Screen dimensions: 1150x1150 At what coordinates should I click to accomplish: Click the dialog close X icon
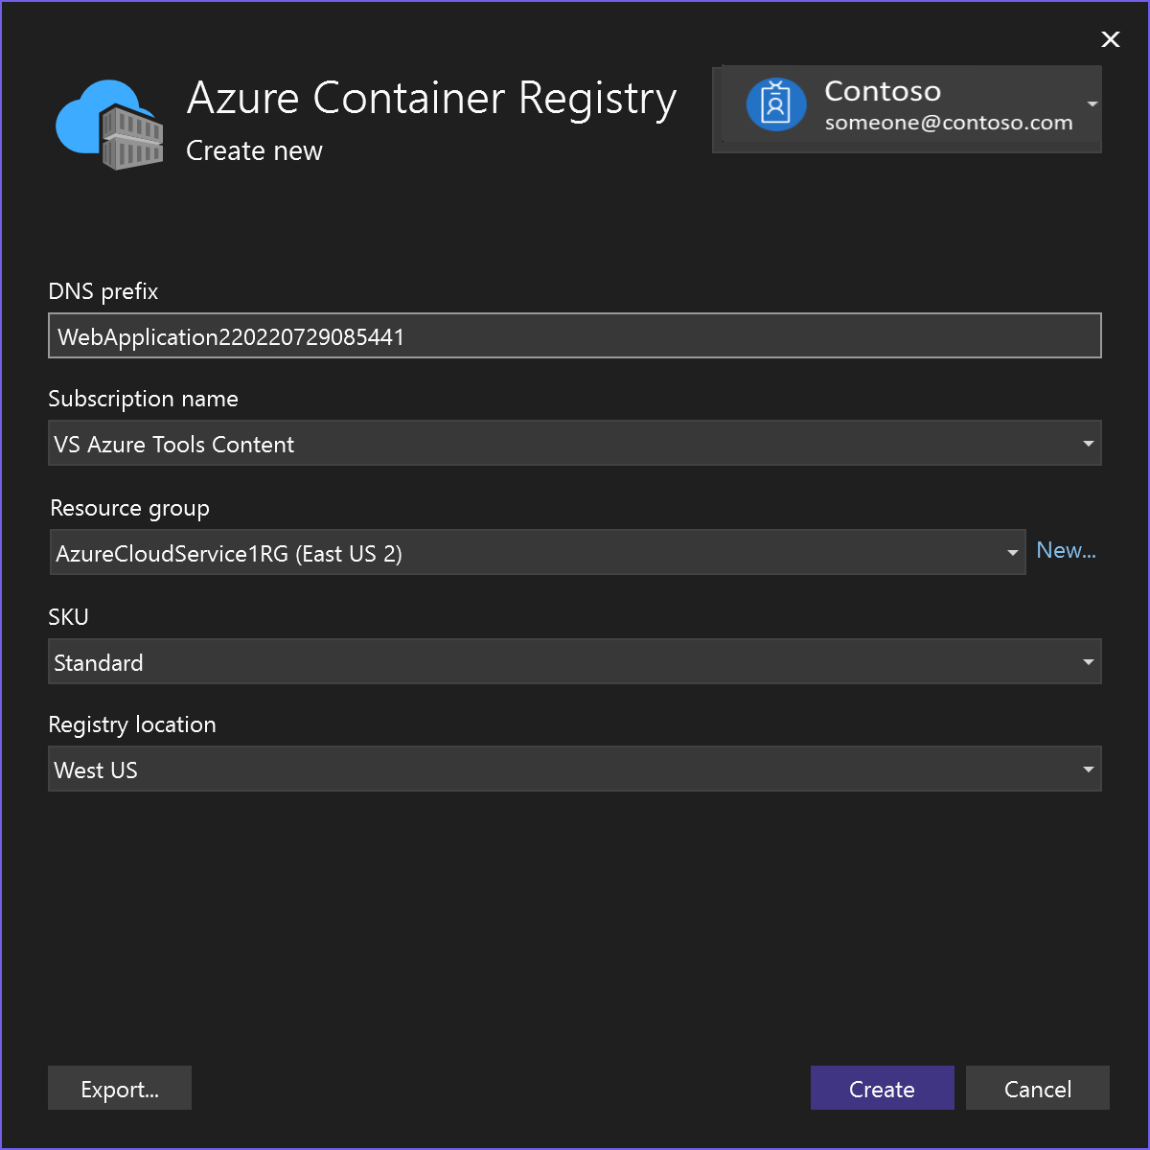tap(1110, 39)
